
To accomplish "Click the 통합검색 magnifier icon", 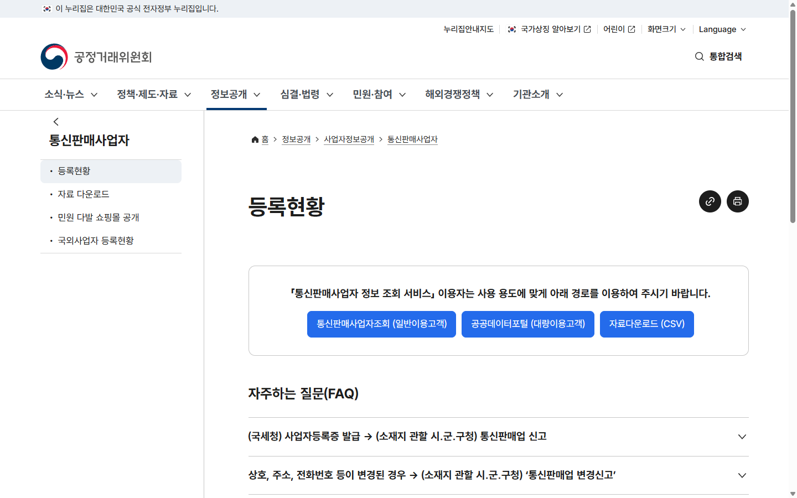I will click(x=700, y=56).
